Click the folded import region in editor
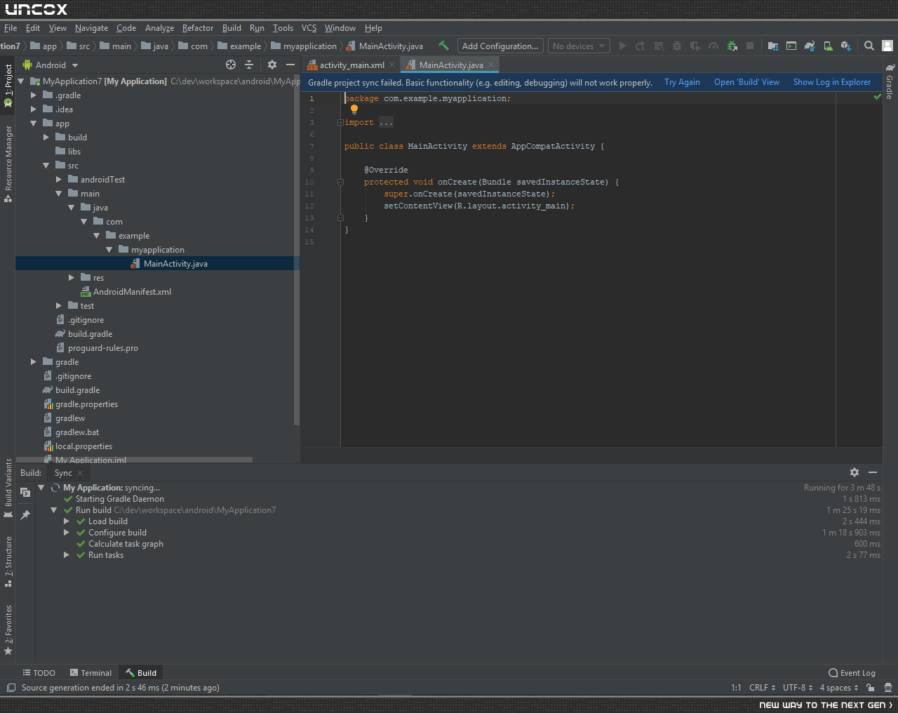Screen dimensions: 898x713 pos(387,123)
